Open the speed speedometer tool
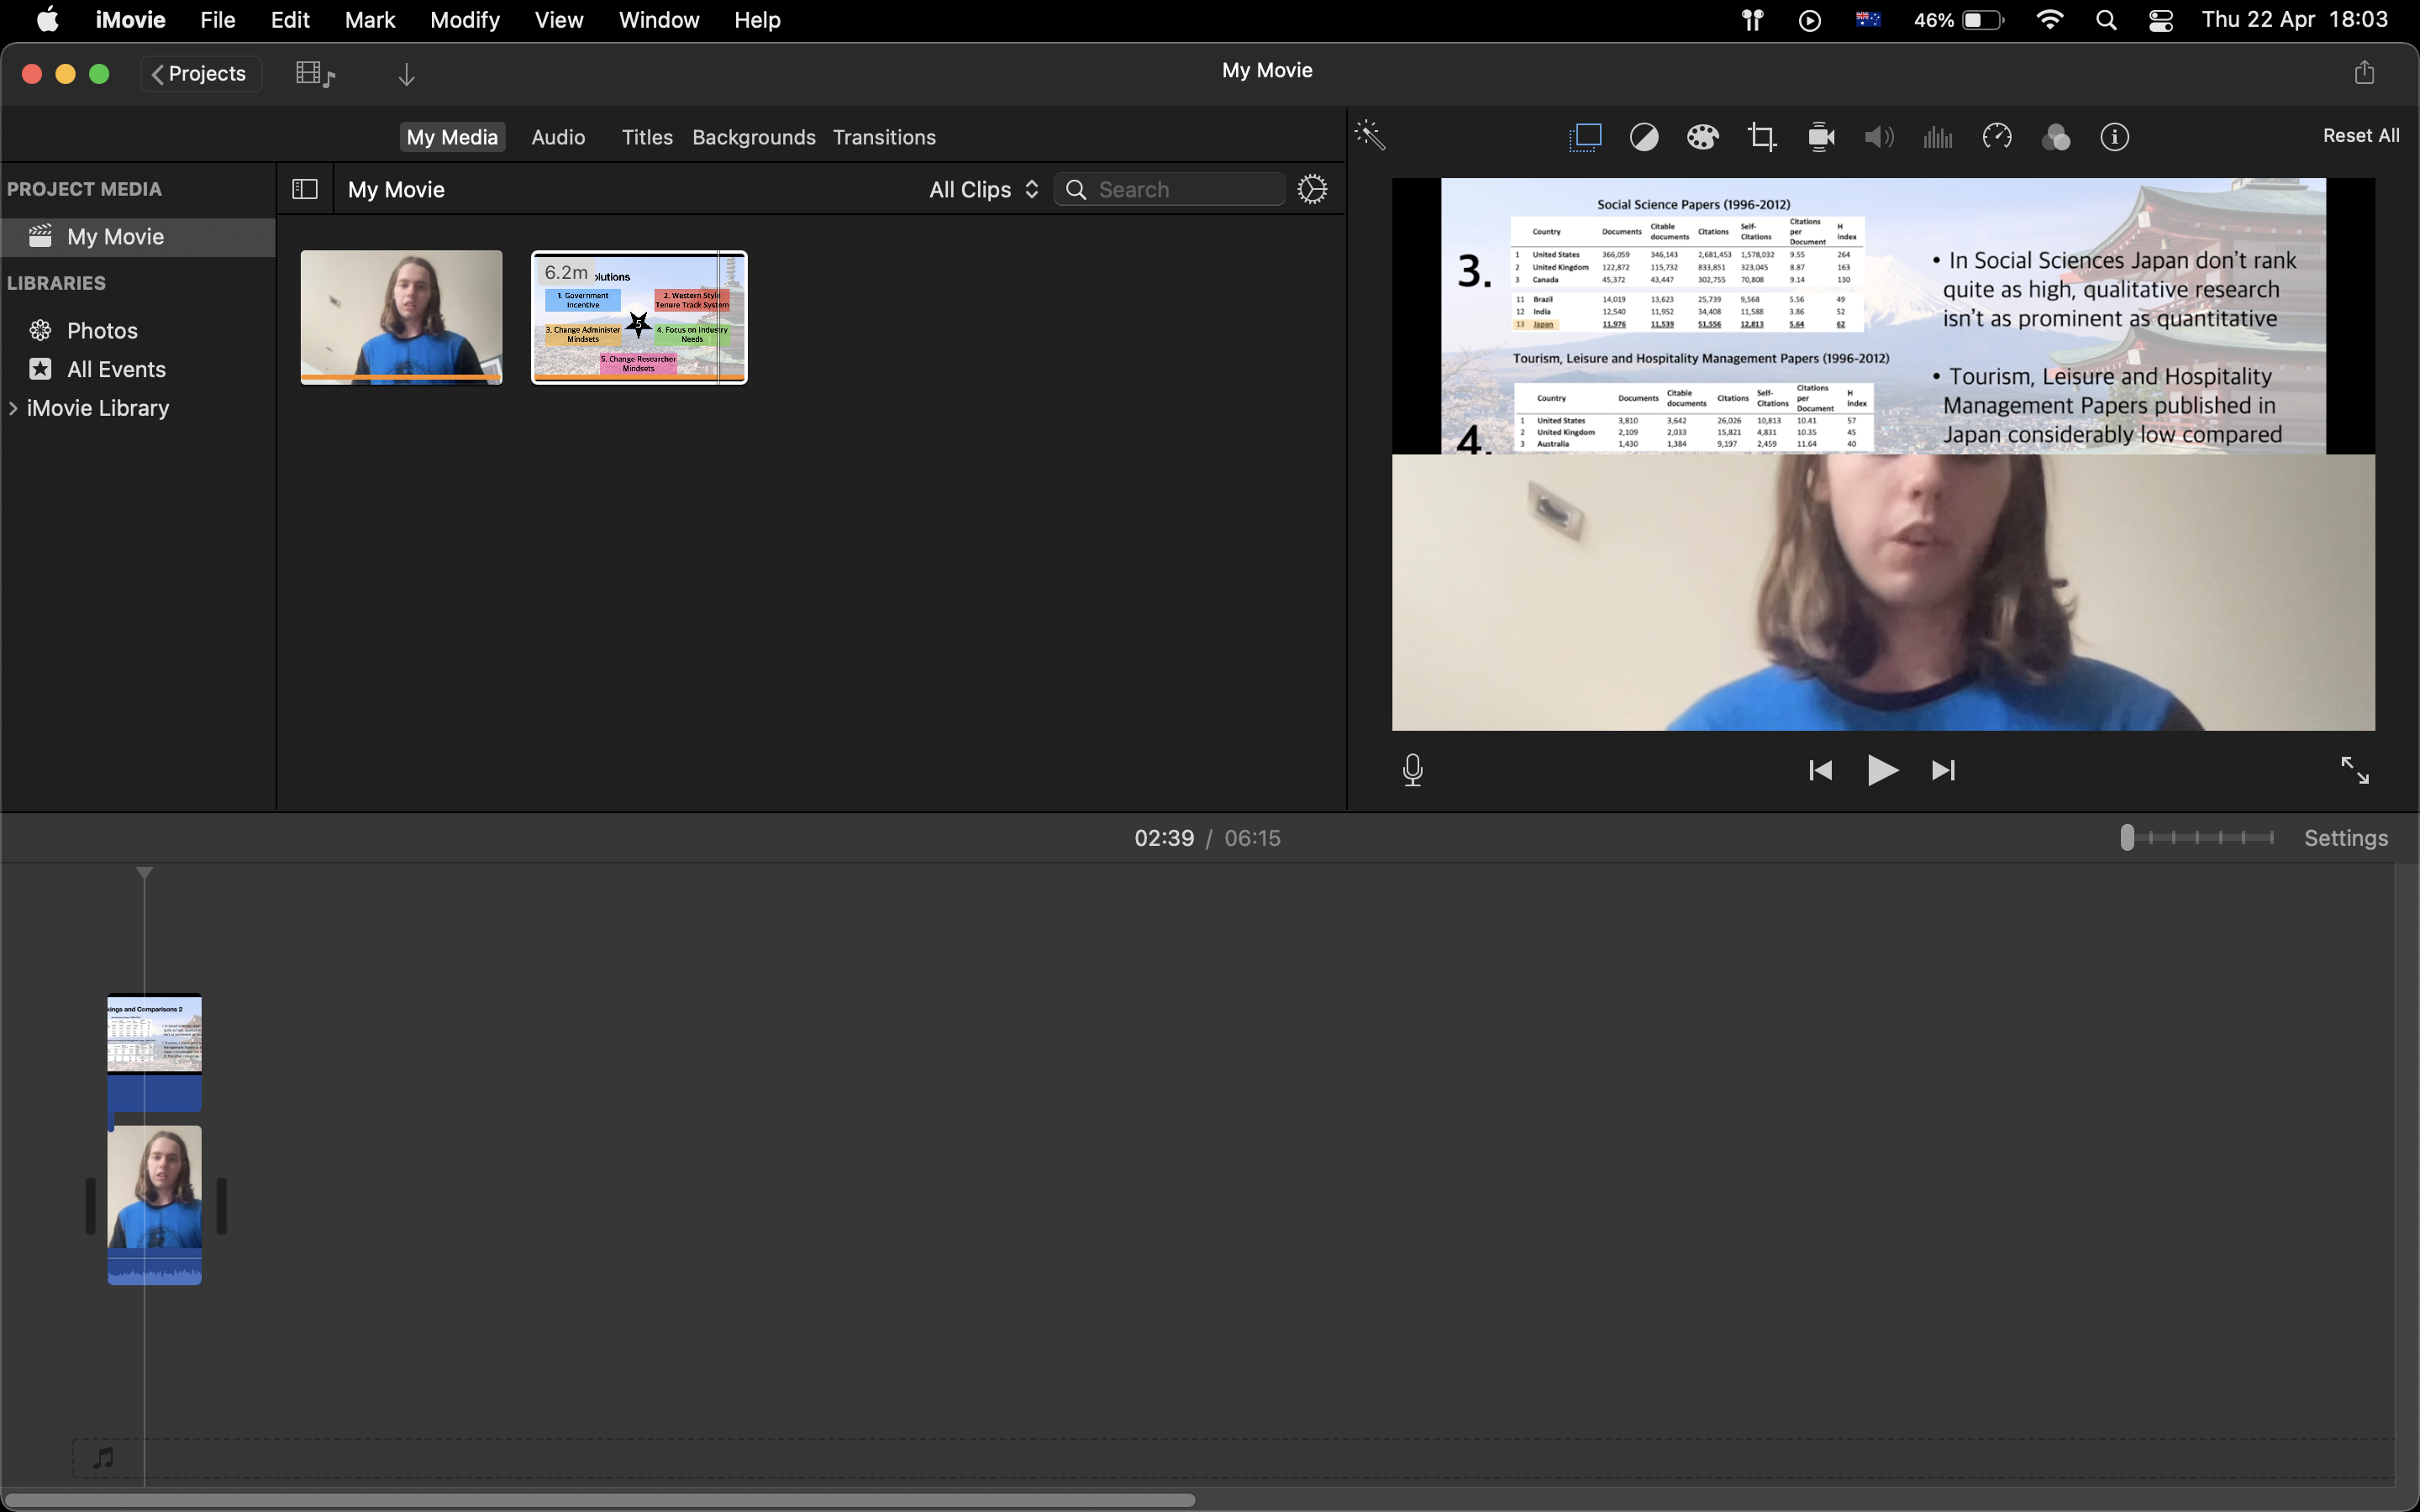This screenshot has height=1512, width=2420. 1996,137
